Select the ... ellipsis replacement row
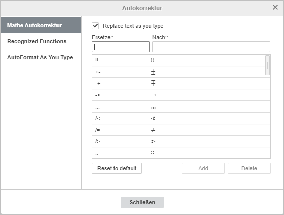284x215 pixels. pos(181,106)
